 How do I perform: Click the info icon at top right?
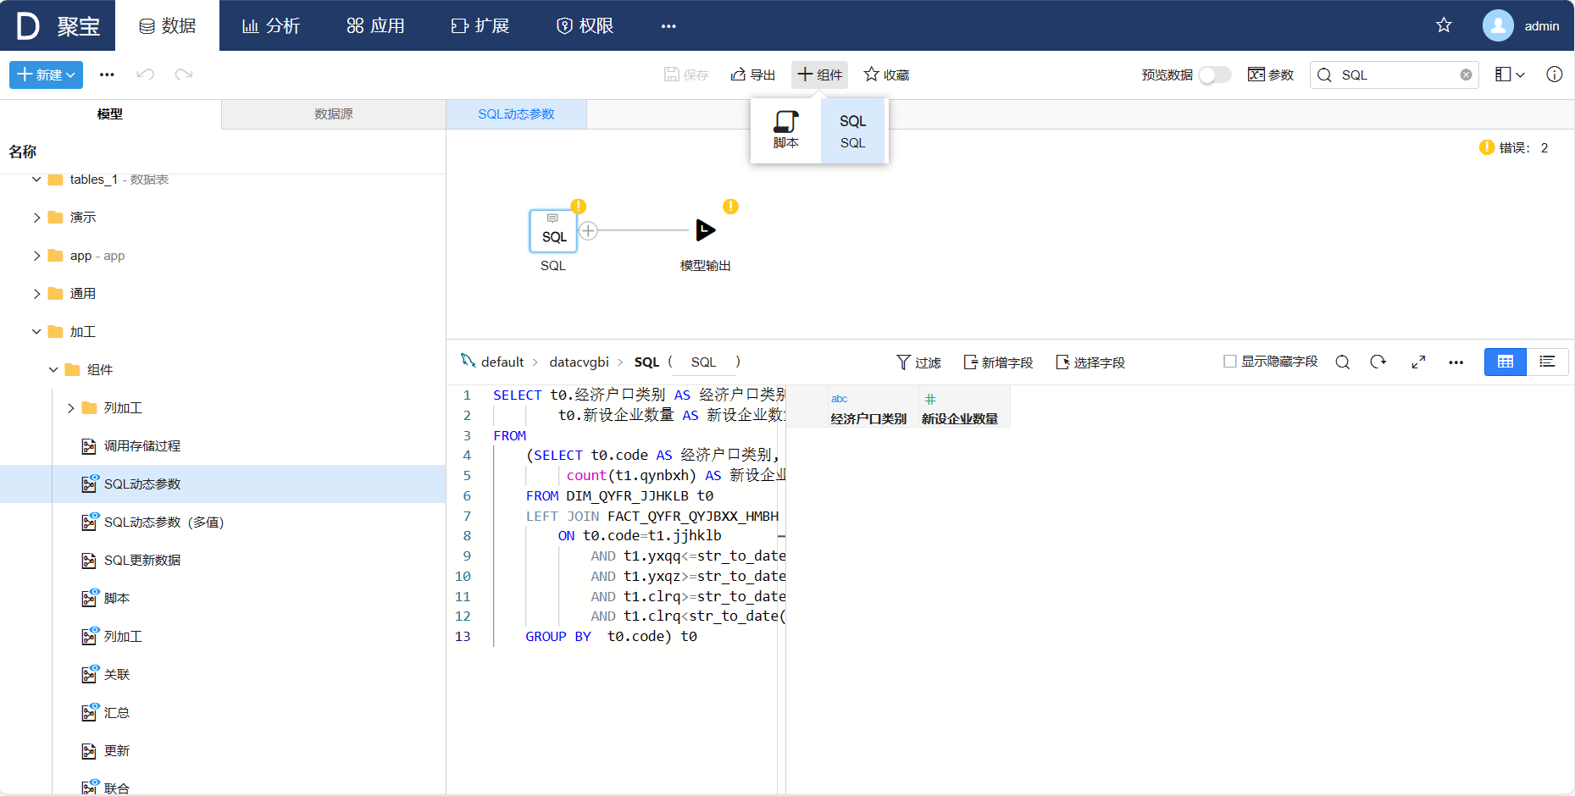point(1555,75)
